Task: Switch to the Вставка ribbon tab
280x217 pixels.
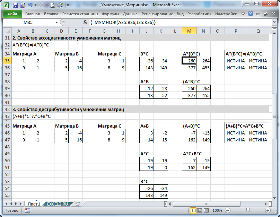Action: pos(51,14)
